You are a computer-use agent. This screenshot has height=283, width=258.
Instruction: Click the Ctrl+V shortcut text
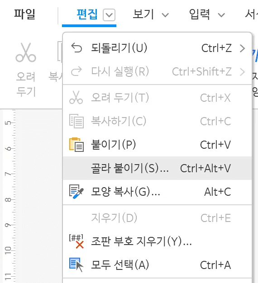(215, 145)
